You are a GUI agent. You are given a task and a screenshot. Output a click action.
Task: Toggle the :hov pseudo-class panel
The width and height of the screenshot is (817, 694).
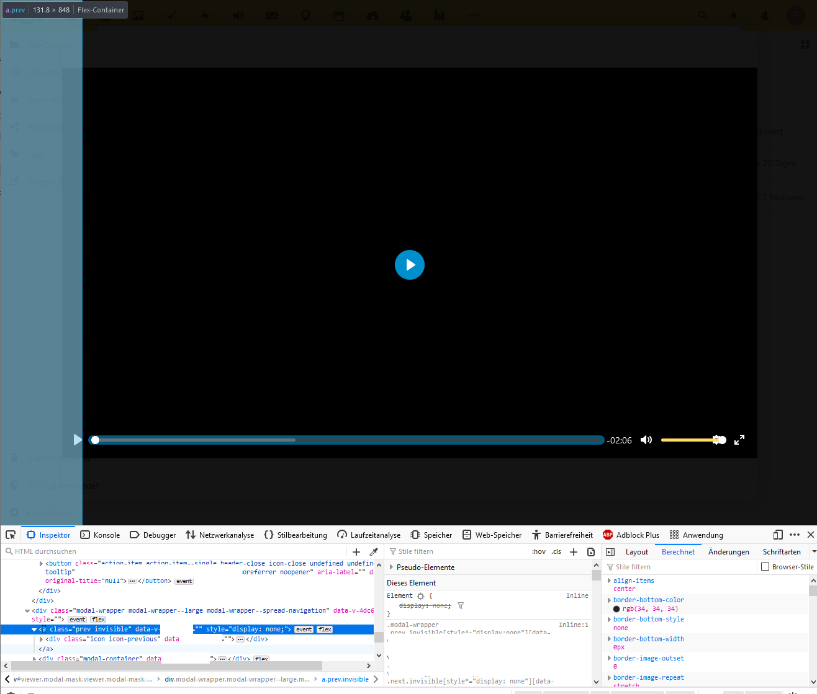[538, 551]
